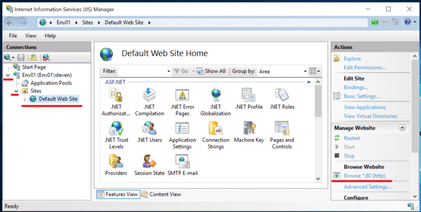This screenshot has width=421, height=212.
Task: Restart the website from Actions pane
Action: [352, 138]
